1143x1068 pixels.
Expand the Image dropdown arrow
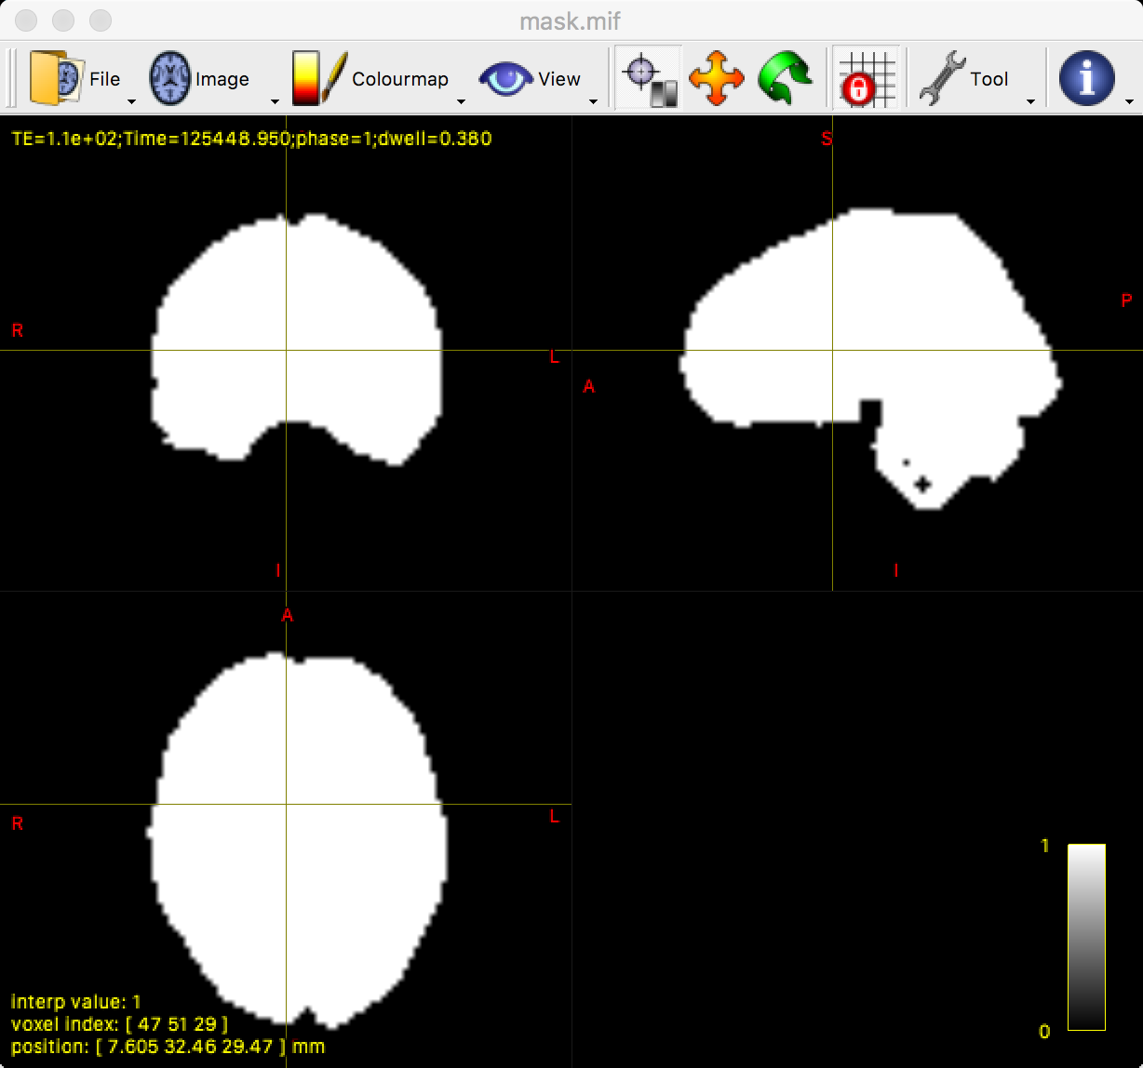point(275,100)
